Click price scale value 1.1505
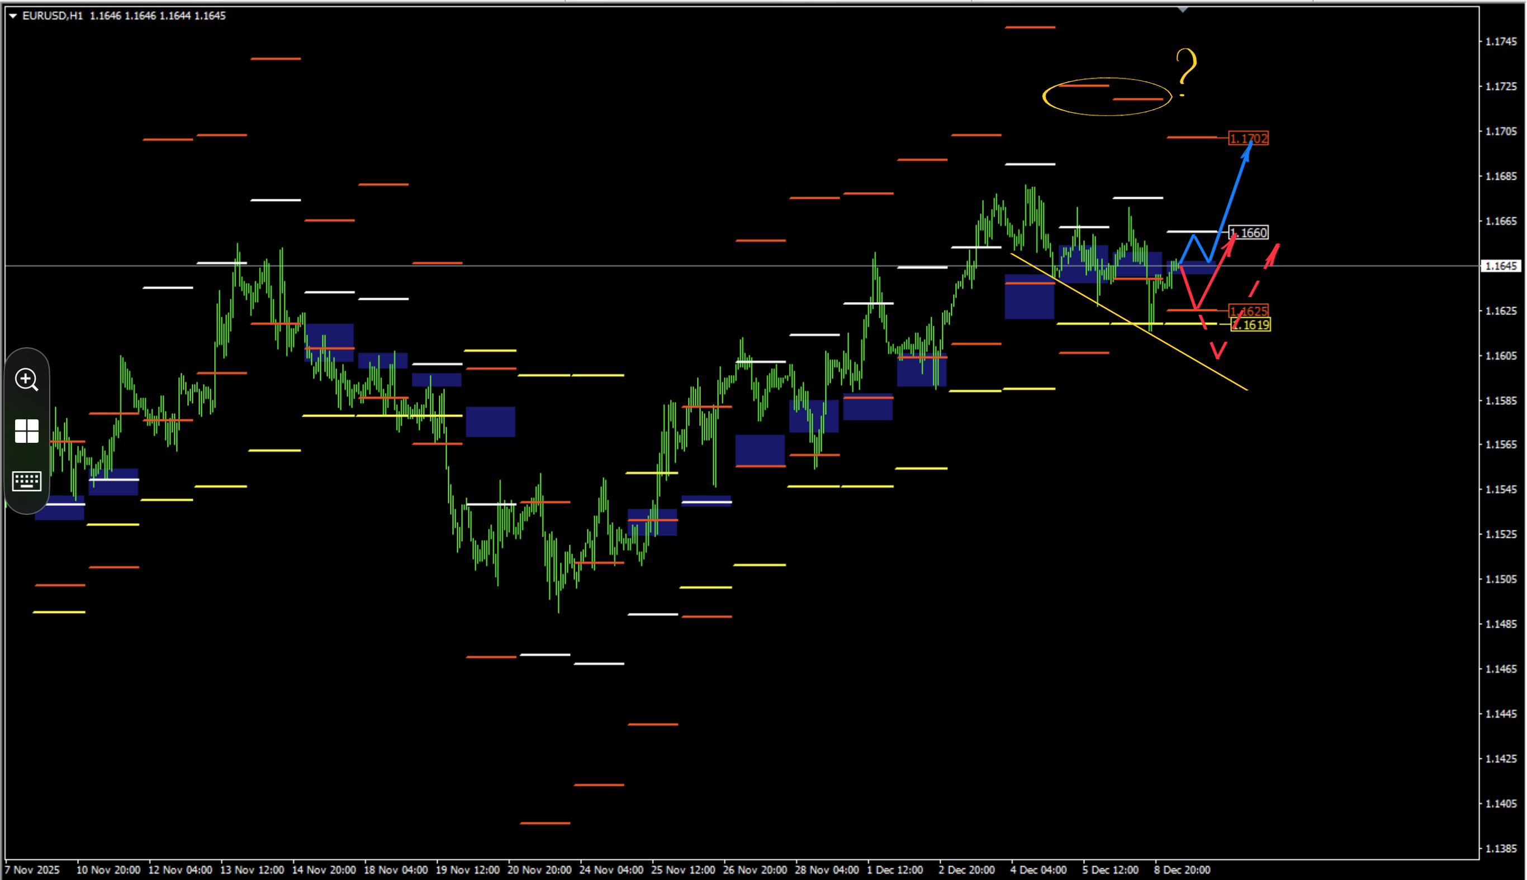The height and width of the screenshot is (880, 1527). (1501, 580)
